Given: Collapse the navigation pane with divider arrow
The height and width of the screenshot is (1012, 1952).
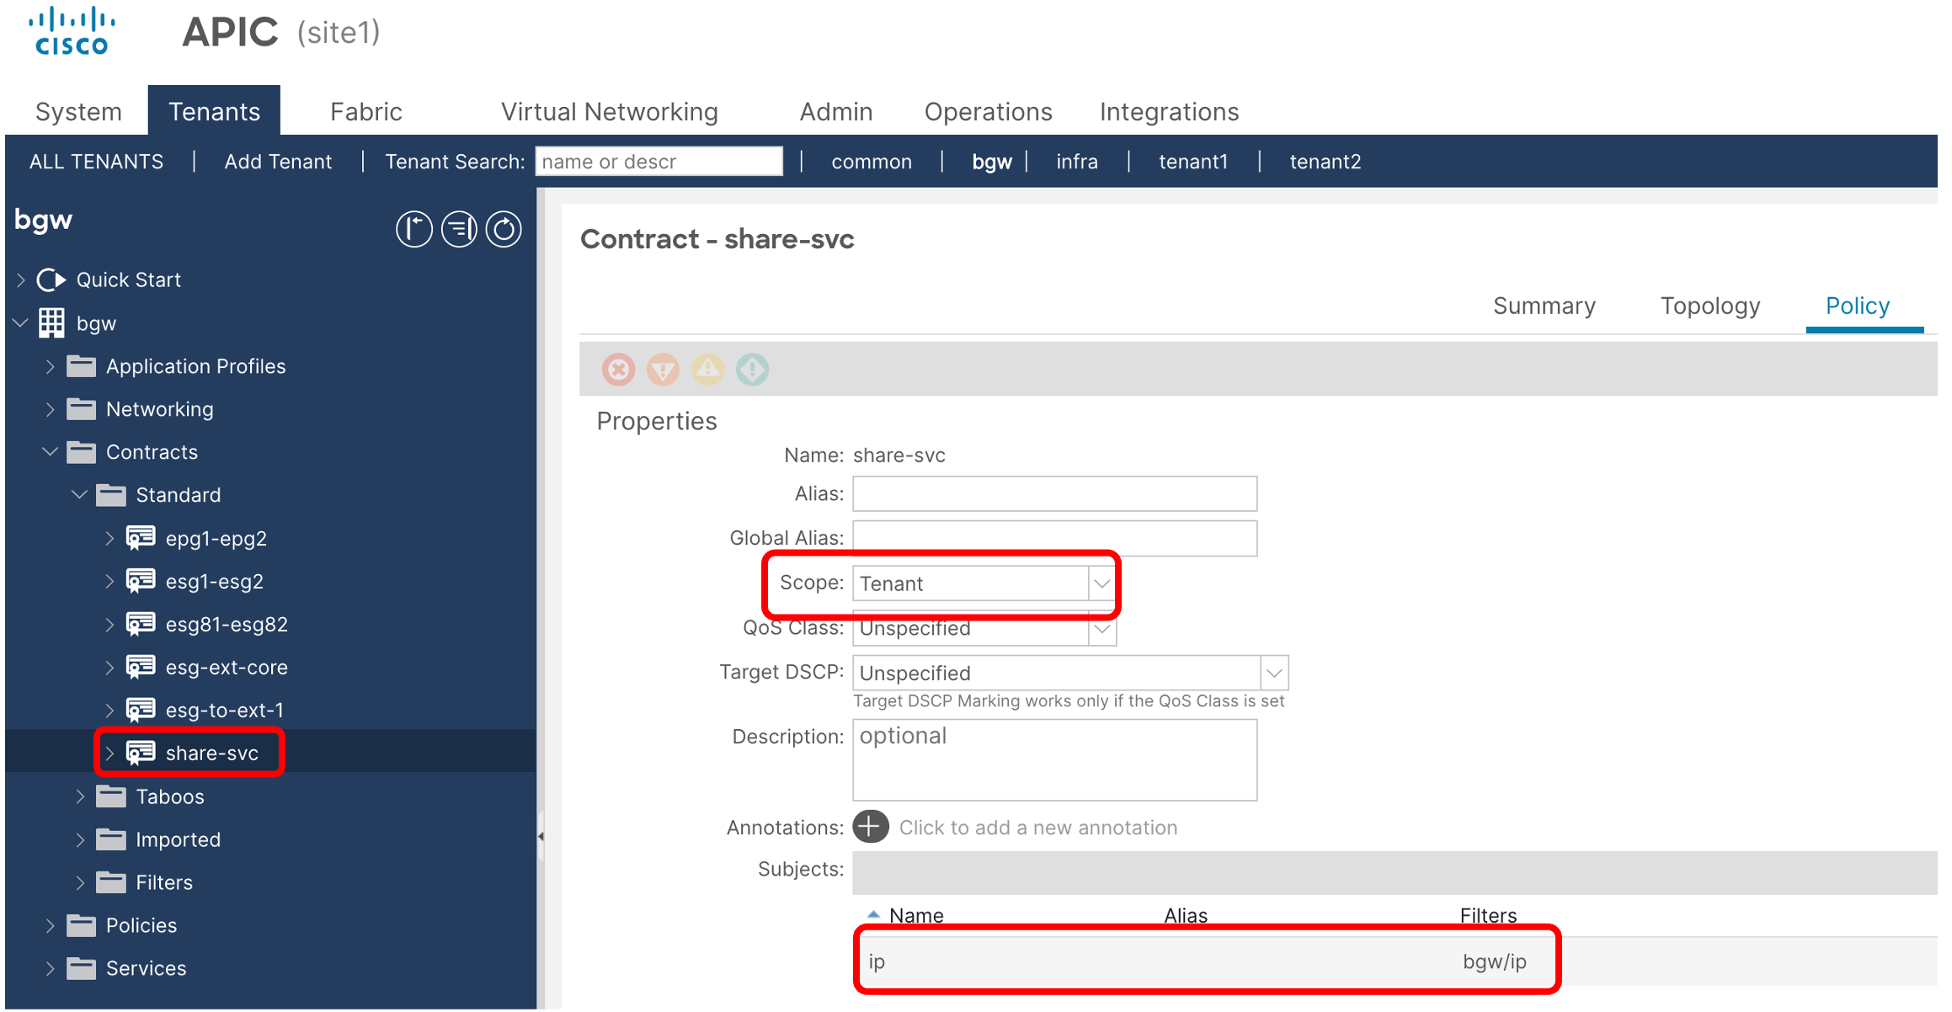Looking at the screenshot, I should click(541, 836).
